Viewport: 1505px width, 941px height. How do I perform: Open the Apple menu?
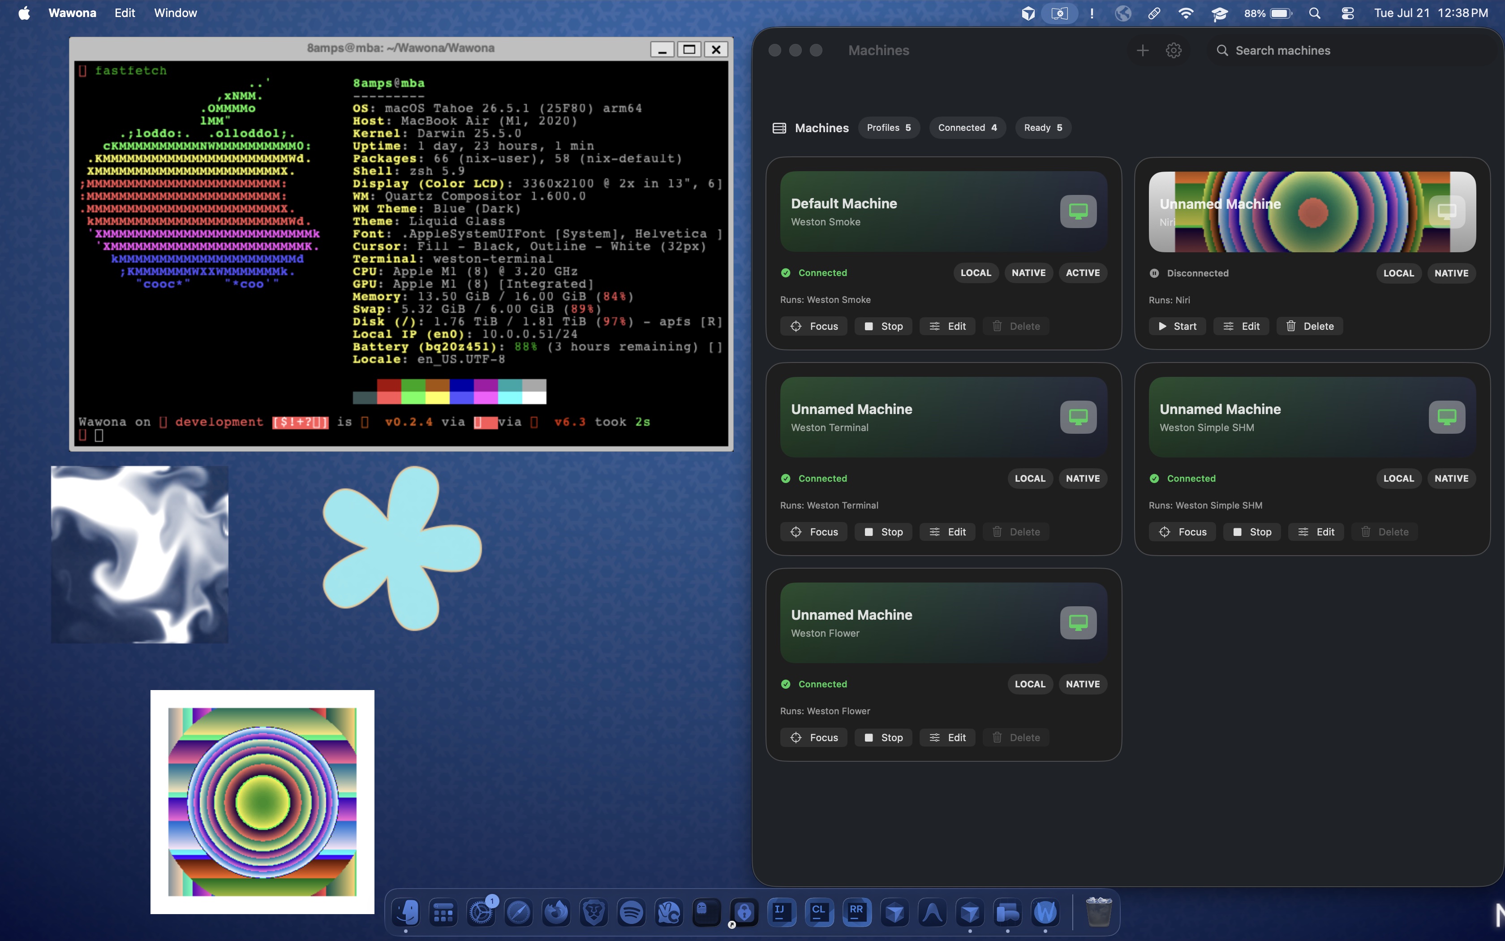coord(24,13)
